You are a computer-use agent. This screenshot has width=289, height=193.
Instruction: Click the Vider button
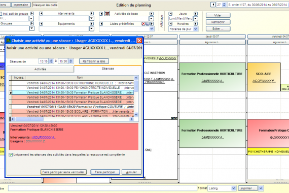(x=218, y=15)
